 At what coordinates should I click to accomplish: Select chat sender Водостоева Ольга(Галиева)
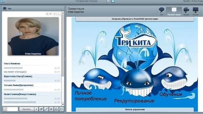click(x=18, y=76)
